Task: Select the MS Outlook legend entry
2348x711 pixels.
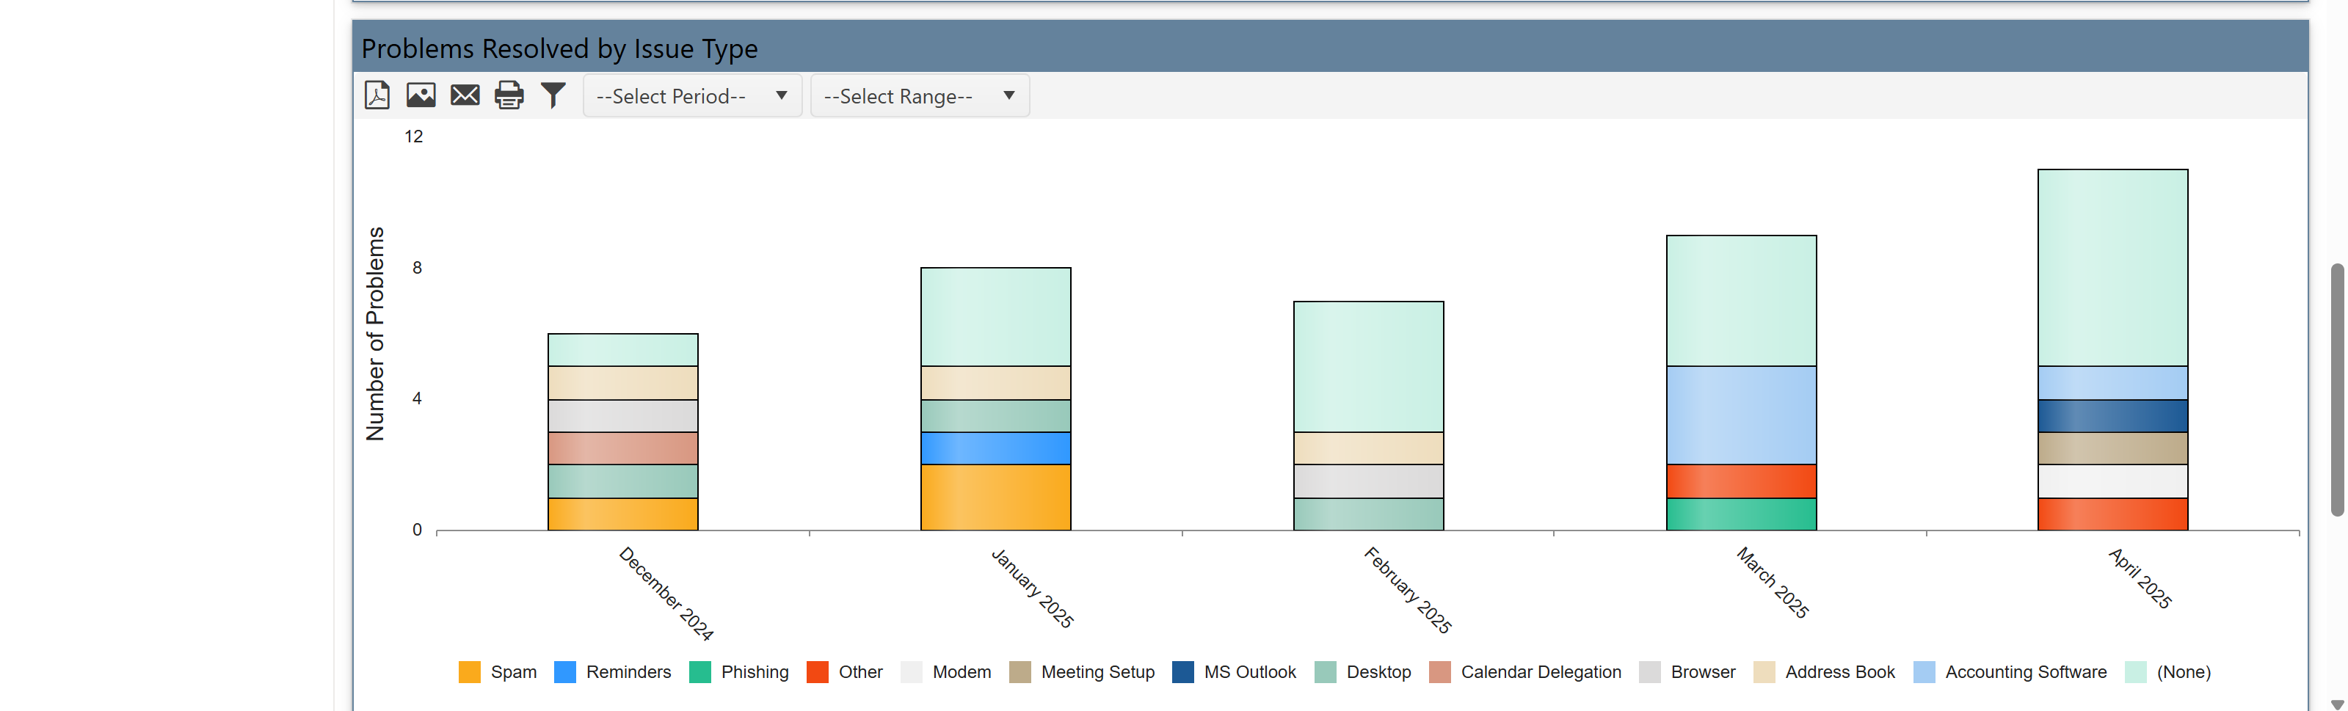Action: [1250, 672]
